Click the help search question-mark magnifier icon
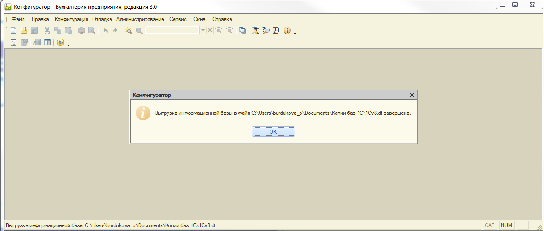 click(x=266, y=30)
